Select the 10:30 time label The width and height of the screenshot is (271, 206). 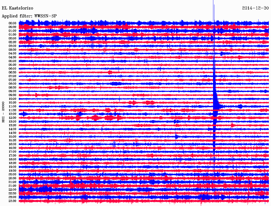pyautogui.click(x=12, y=103)
